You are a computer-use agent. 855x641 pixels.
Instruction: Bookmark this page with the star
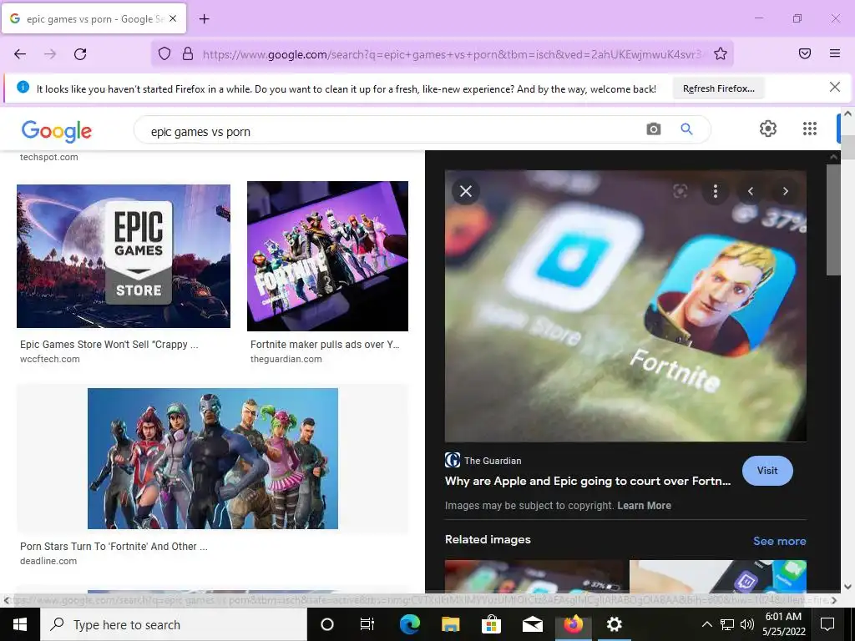(x=721, y=53)
